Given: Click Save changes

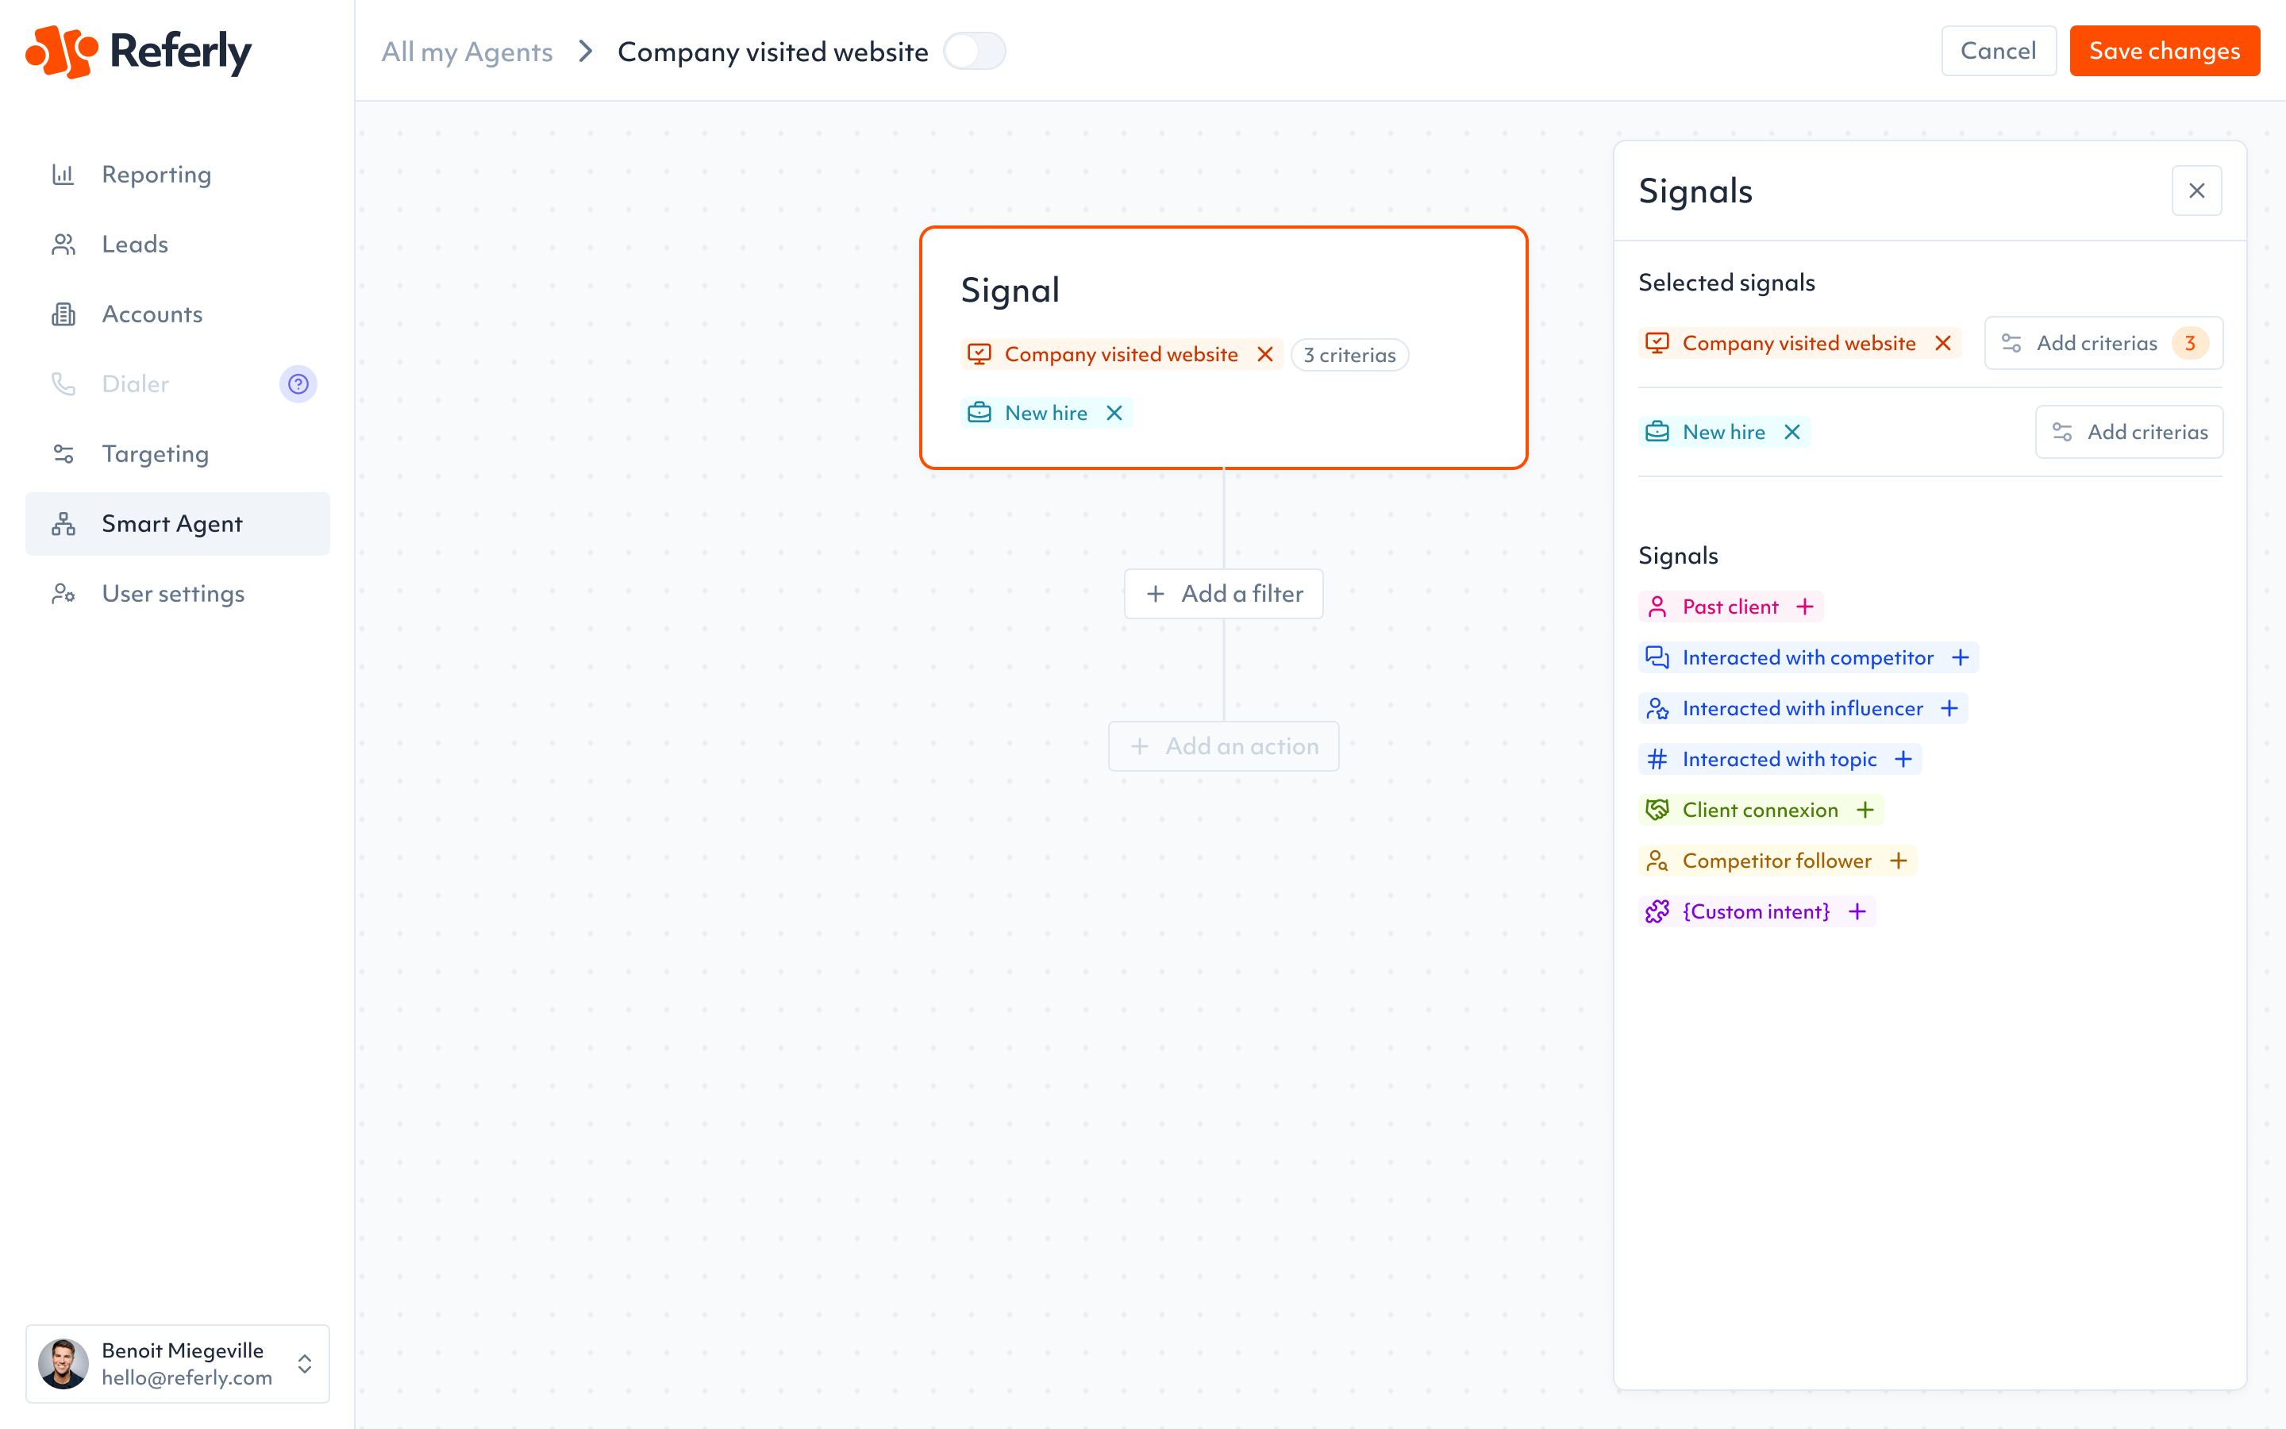Looking at the screenshot, I should [x=2163, y=51].
